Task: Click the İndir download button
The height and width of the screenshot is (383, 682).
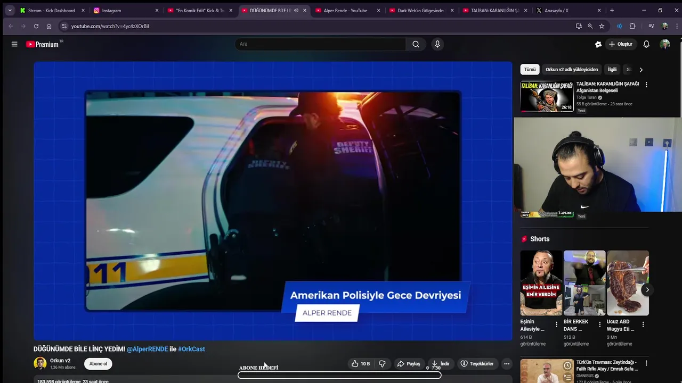Action: point(441,364)
